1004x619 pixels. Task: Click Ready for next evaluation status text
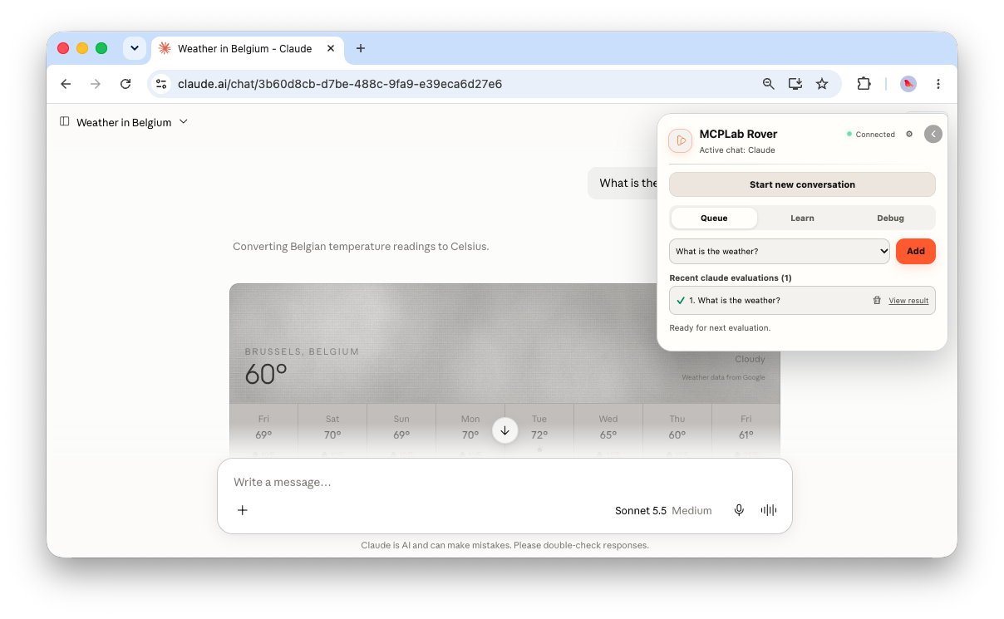720,327
